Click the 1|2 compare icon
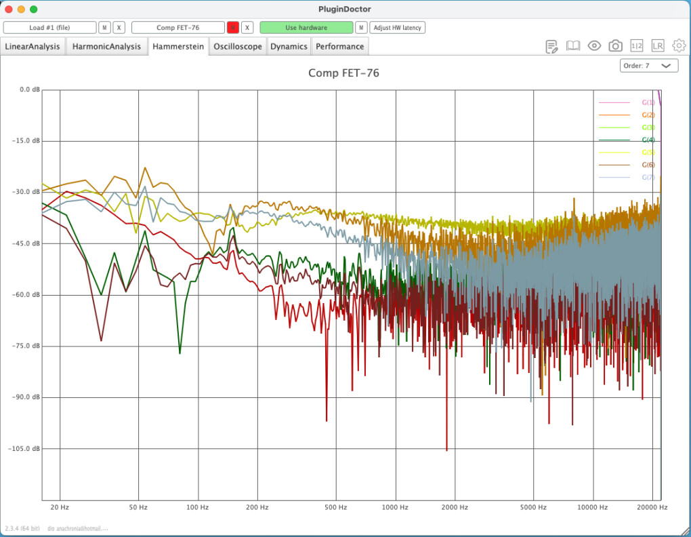The width and height of the screenshot is (691, 537). tap(637, 46)
